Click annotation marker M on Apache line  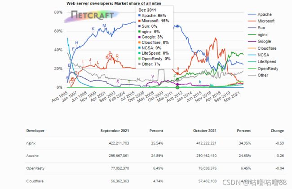coord(104,26)
